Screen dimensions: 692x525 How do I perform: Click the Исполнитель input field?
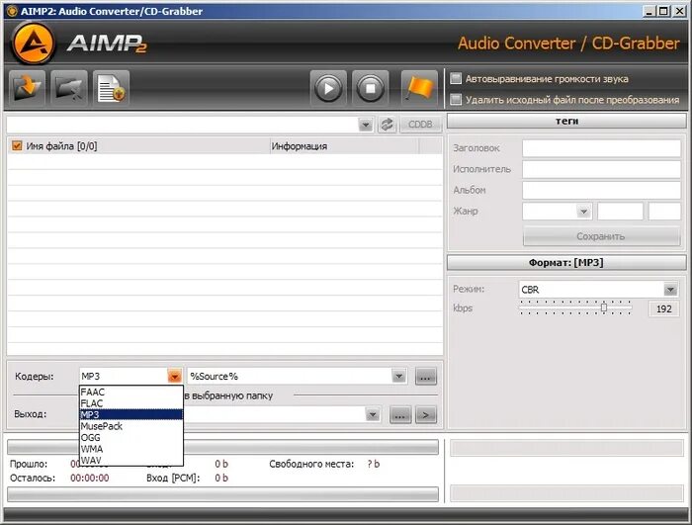click(x=601, y=169)
